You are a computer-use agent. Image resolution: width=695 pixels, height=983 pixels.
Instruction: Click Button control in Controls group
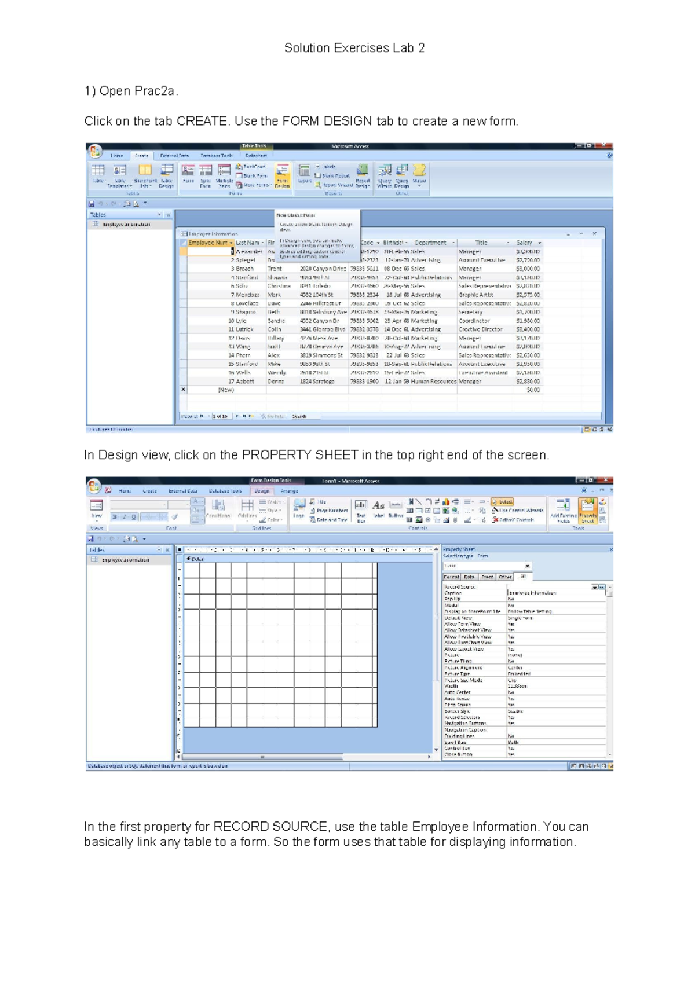pos(396,509)
